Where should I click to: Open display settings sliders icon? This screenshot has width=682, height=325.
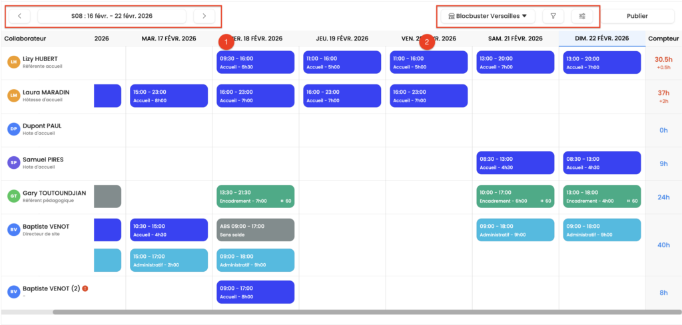click(581, 16)
